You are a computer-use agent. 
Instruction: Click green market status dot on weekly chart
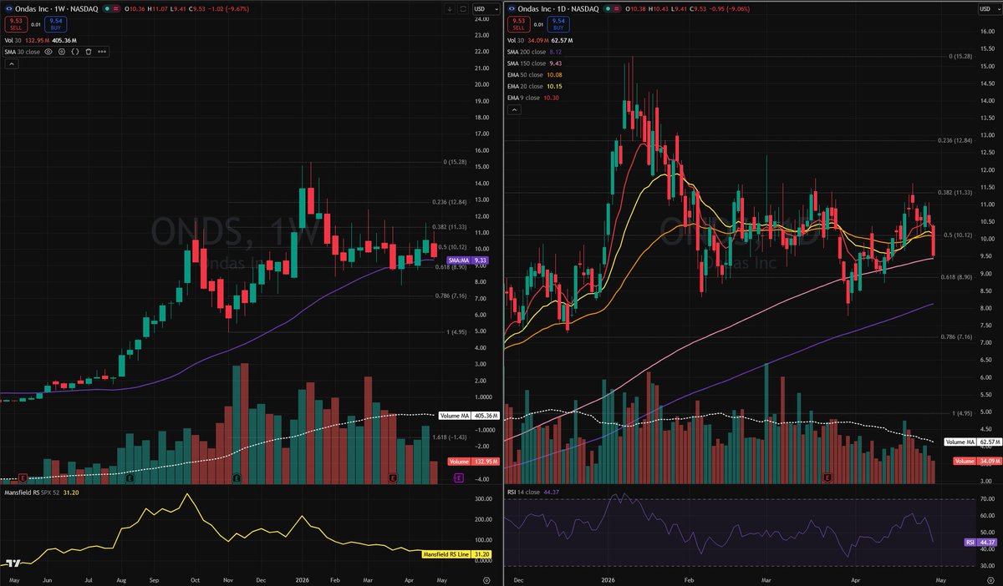[107, 9]
